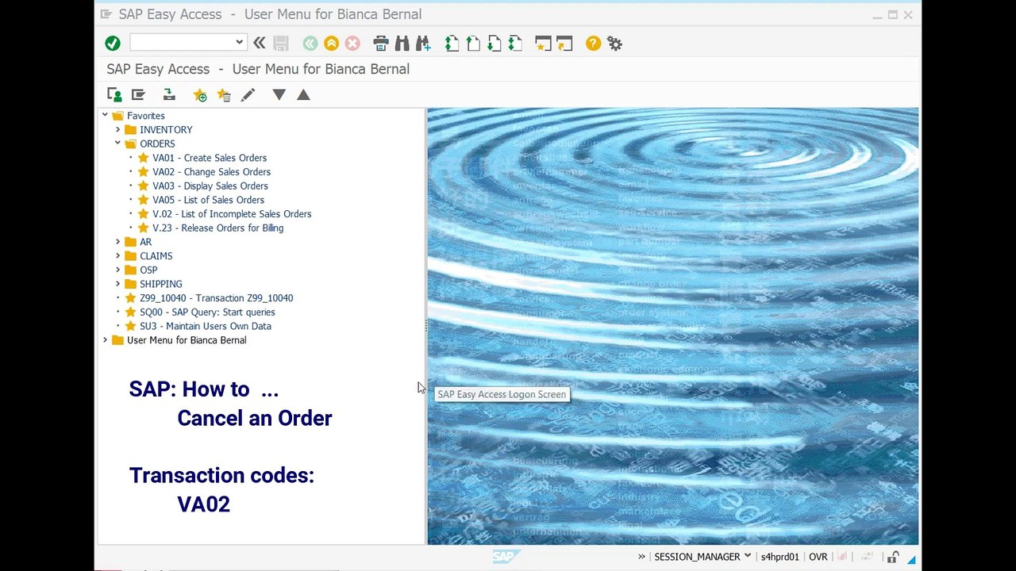Go to the next page icon
Screen dimensions: 1016x571
tap(494, 44)
